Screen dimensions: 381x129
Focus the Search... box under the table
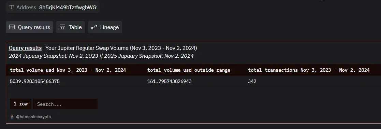coord(65,104)
